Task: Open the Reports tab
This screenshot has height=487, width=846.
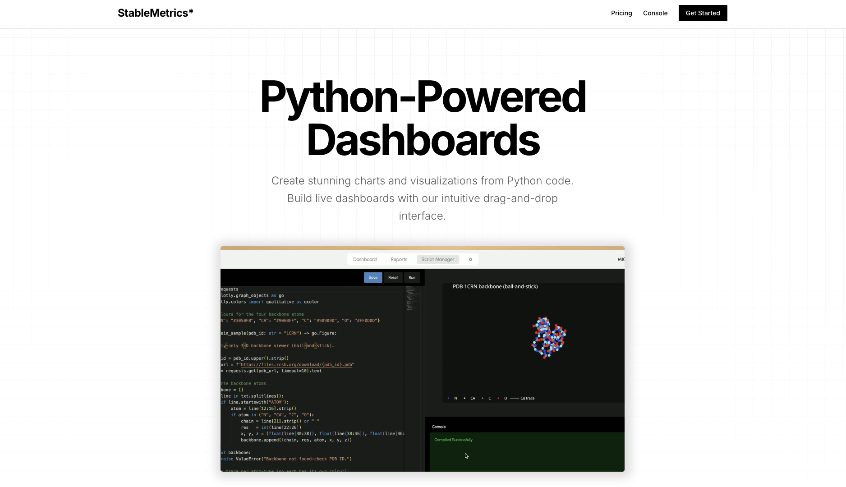Action: [x=399, y=259]
